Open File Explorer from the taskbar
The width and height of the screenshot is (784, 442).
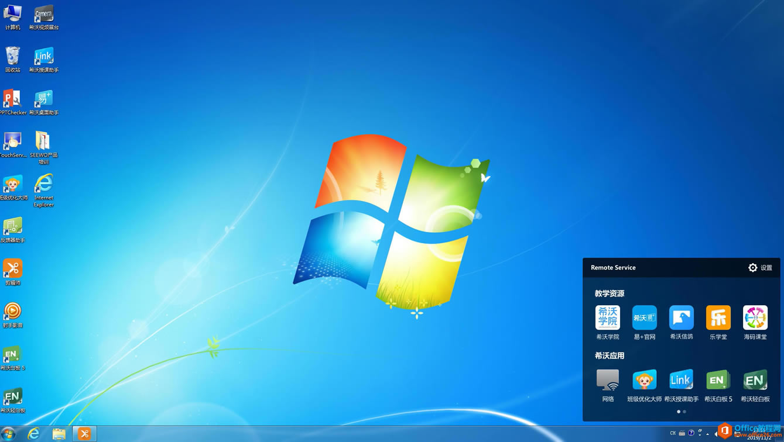(x=59, y=434)
